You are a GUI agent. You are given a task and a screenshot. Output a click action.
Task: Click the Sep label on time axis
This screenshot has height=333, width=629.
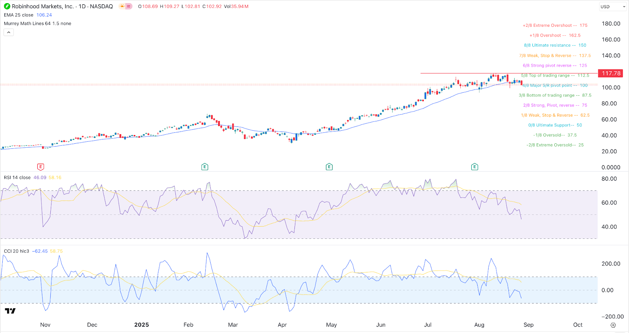click(529, 325)
